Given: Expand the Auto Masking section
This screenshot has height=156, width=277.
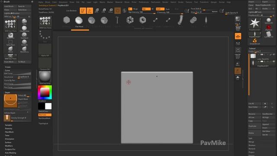Looking at the screenshot, I should [x=10, y=153].
